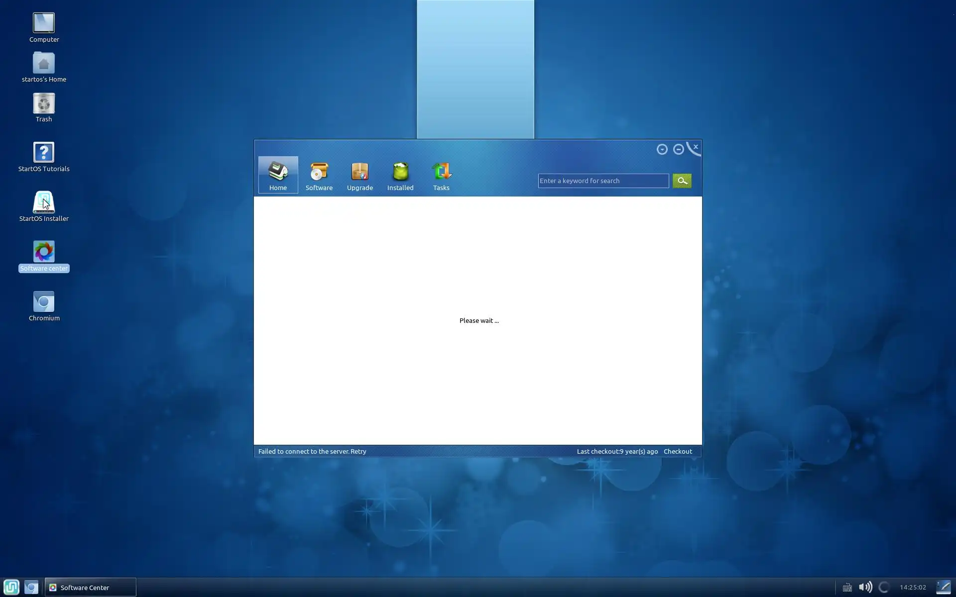Open the Software category icon
Viewport: 956px width, 597px height.
[x=319, y=175]
